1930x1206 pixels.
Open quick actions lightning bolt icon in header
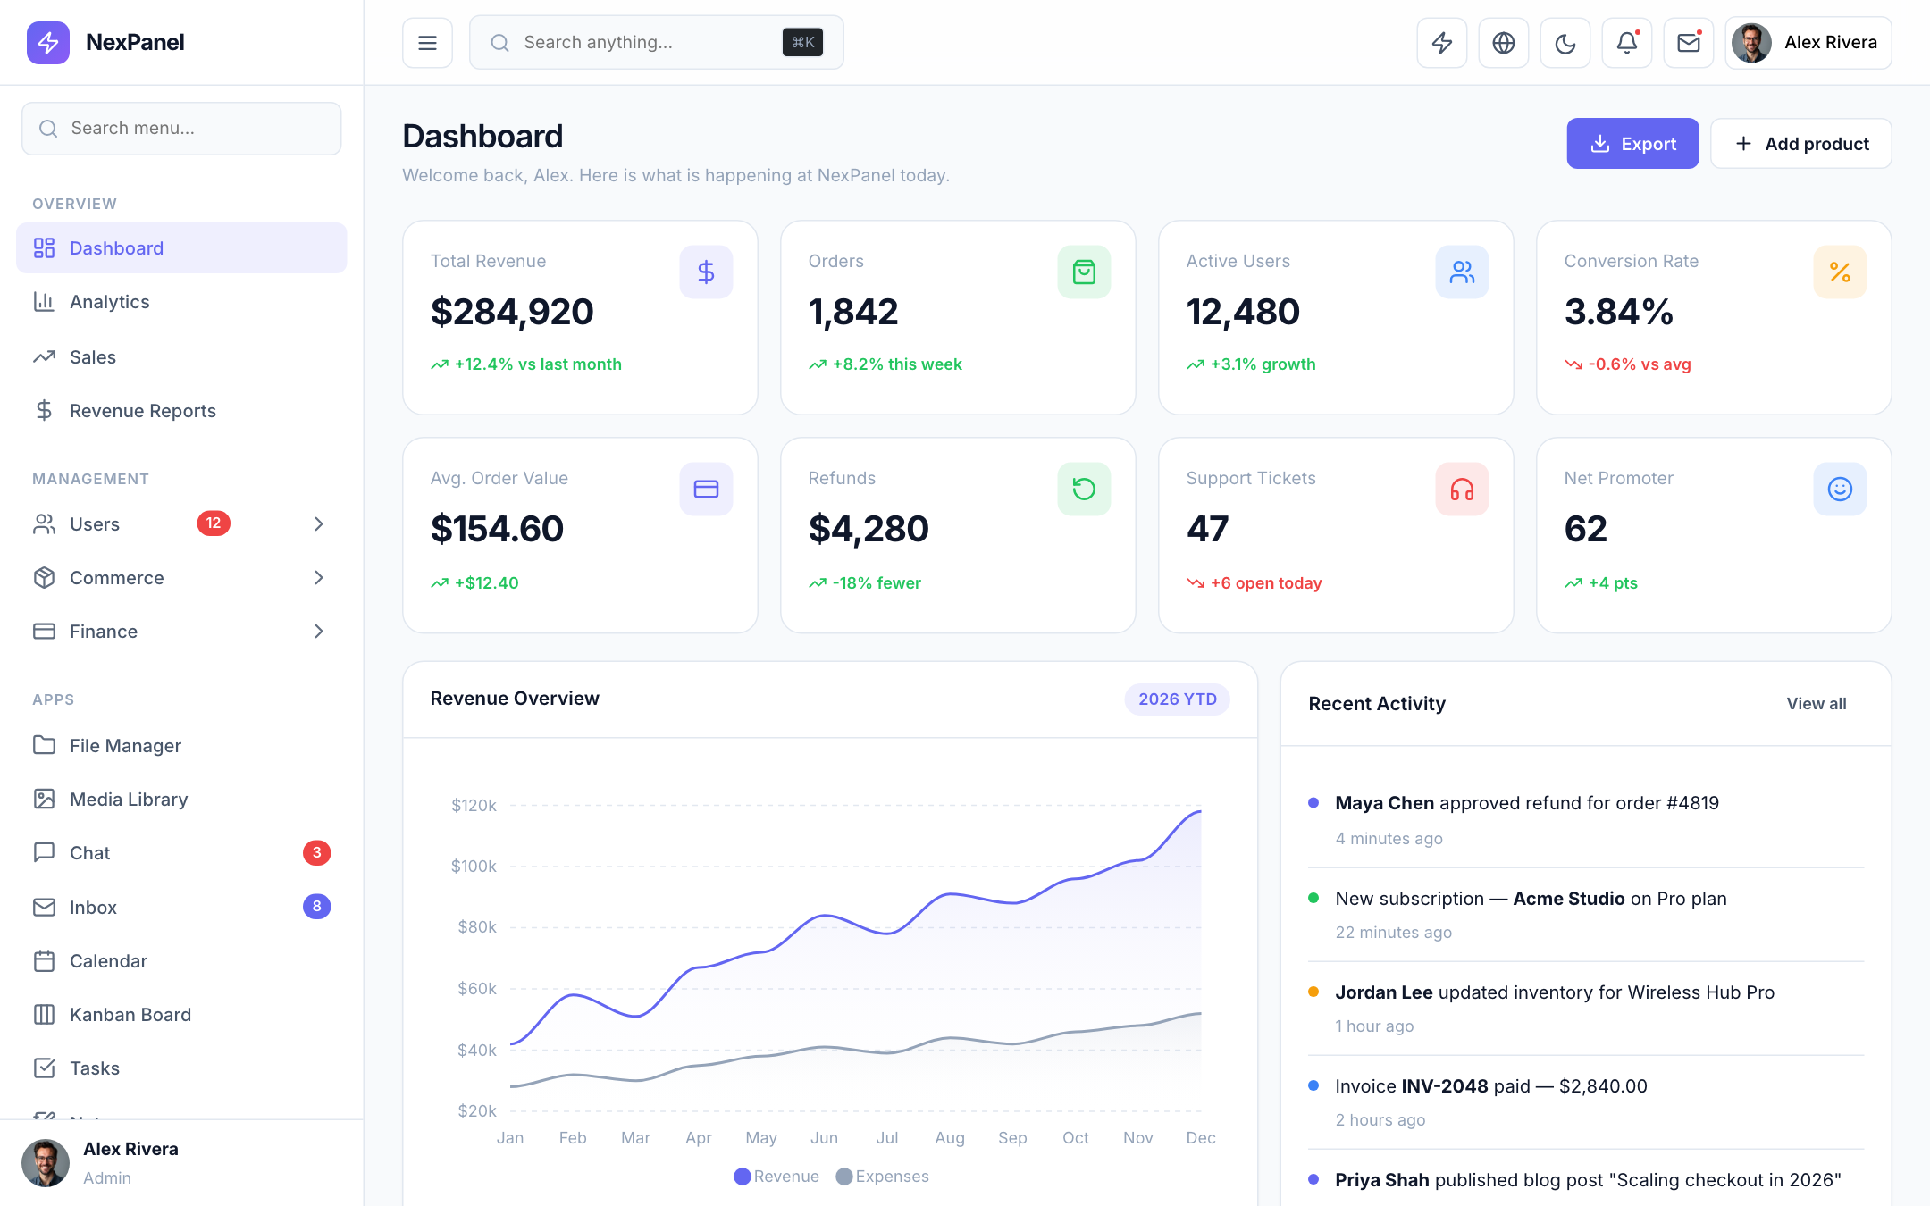click(1442, 42)
